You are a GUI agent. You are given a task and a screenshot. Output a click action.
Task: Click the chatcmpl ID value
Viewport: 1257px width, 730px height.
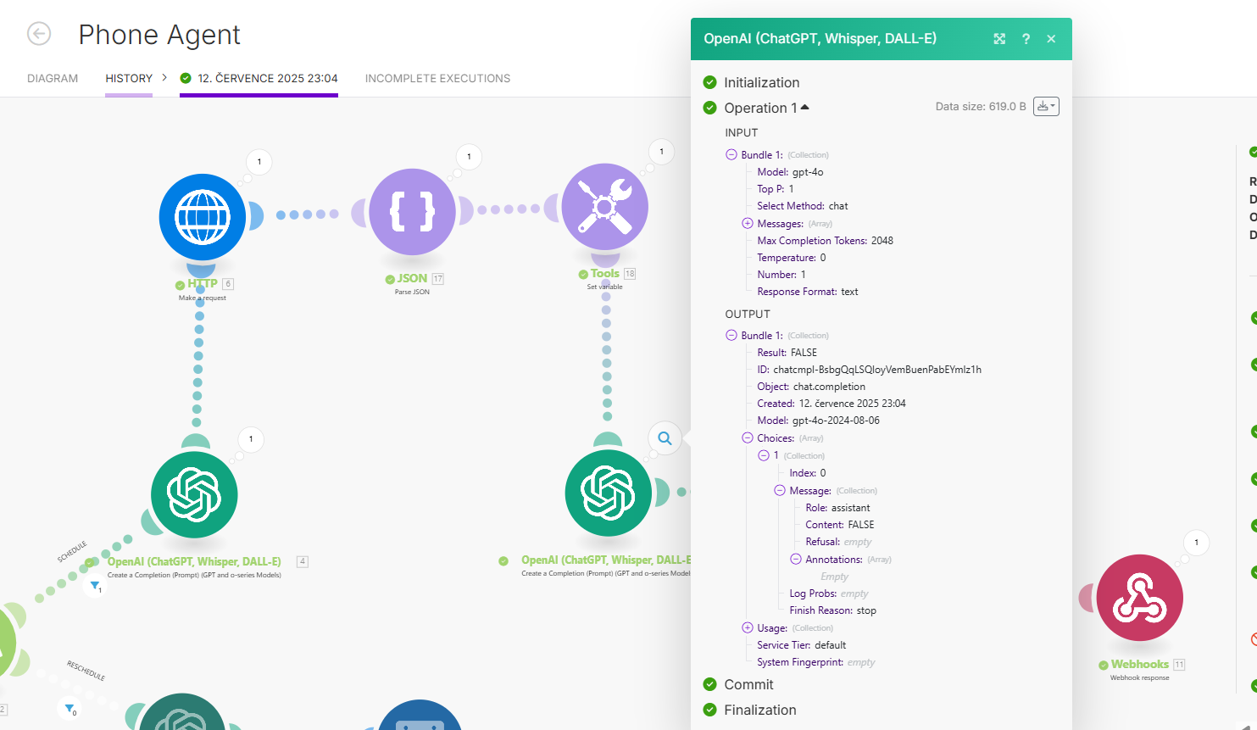[x=877, y=370]
